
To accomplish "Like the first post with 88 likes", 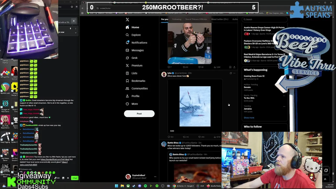I will pyautogui.click(x=201, y=67).
